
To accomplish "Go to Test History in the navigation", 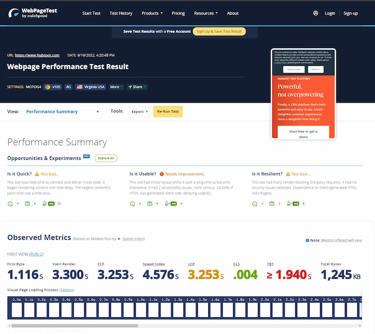I will pyautogui.click(x=121, y=13).
